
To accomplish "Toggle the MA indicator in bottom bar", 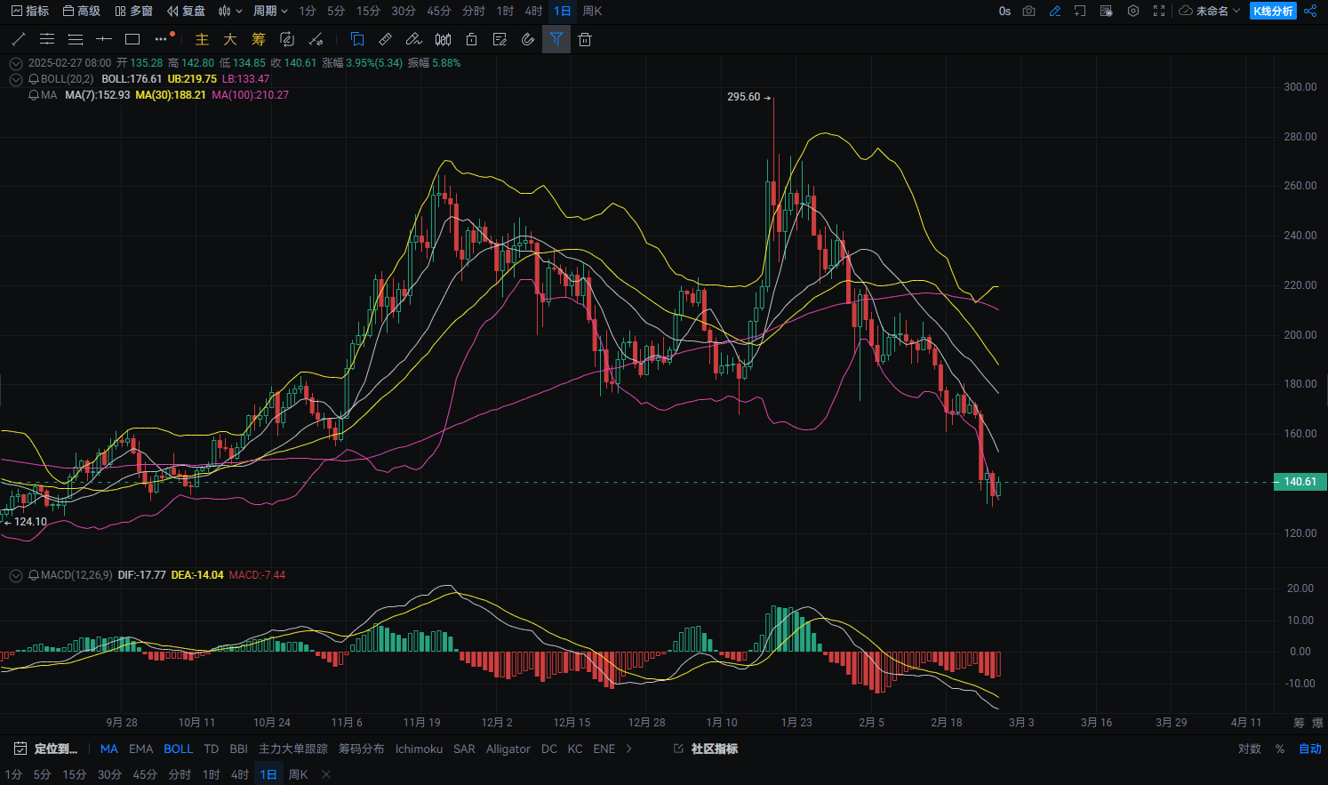I will click(x=108, y=749).
